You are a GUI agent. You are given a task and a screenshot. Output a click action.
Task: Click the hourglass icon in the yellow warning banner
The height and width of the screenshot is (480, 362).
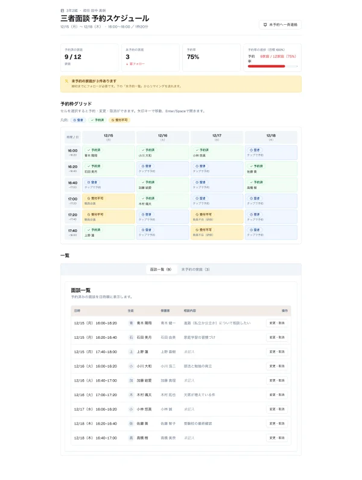(x=66, y=81)
